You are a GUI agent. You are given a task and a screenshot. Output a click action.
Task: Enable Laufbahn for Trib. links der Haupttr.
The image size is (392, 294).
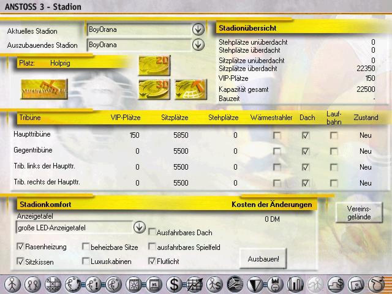pos(334,167)
